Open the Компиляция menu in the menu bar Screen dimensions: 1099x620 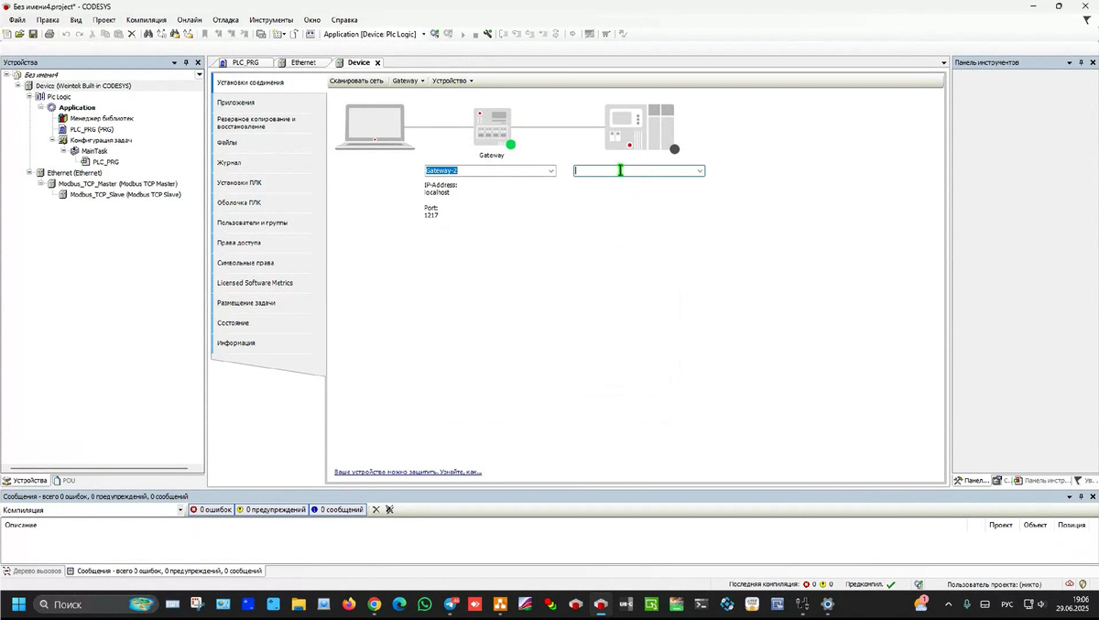click(x=147, y=19)
